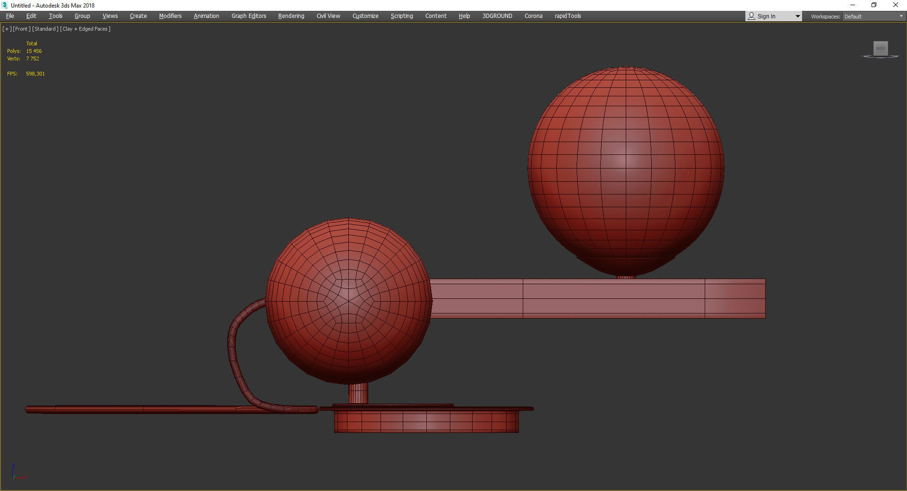The width and height of the screenshot is (907, 491).
Task: Close the 3ds Max window
Action: 896,5
